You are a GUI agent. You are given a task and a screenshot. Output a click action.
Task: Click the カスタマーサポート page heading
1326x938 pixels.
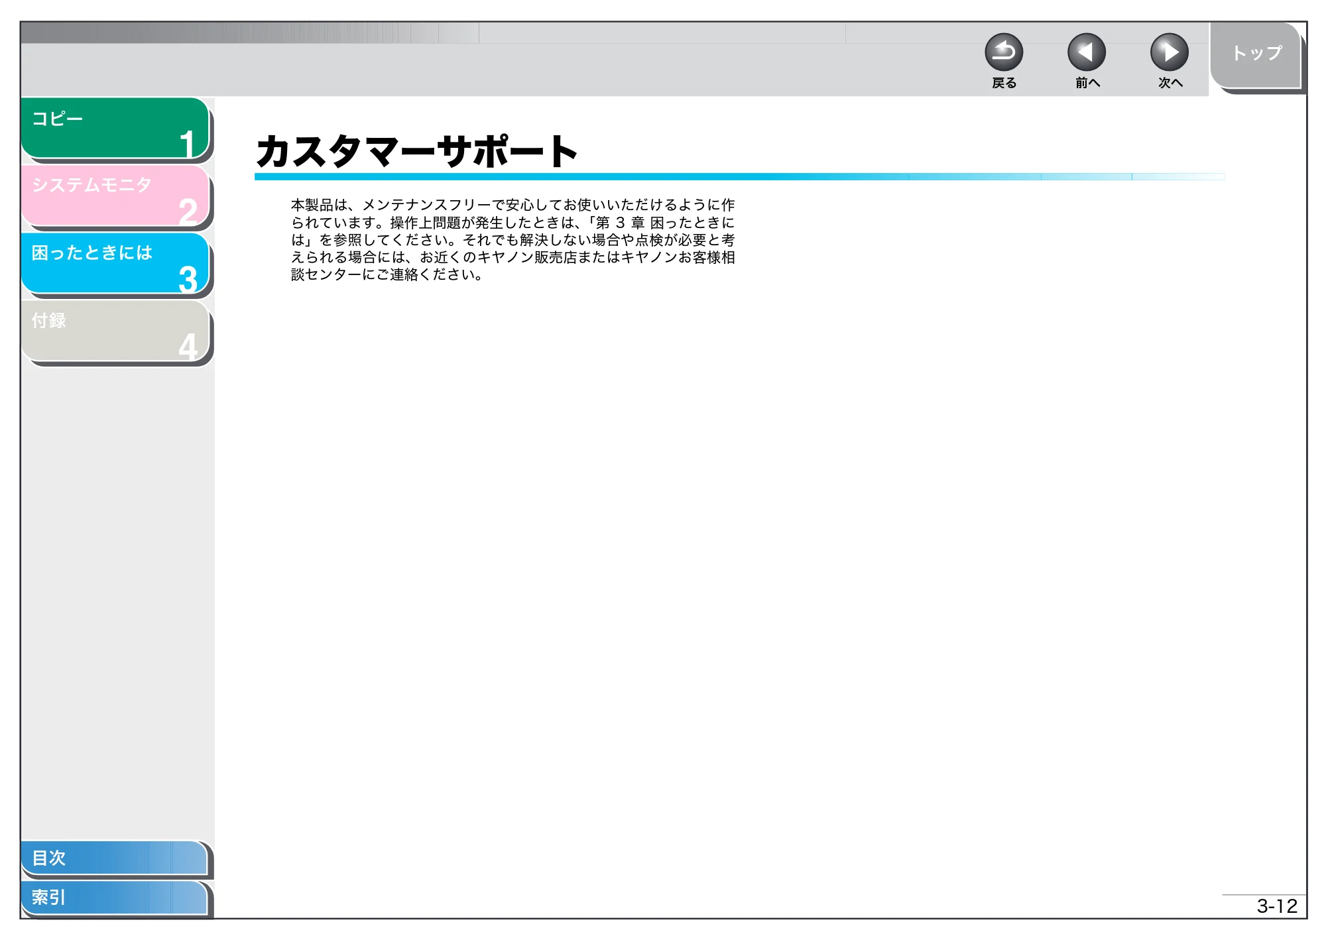click(417, 151)
